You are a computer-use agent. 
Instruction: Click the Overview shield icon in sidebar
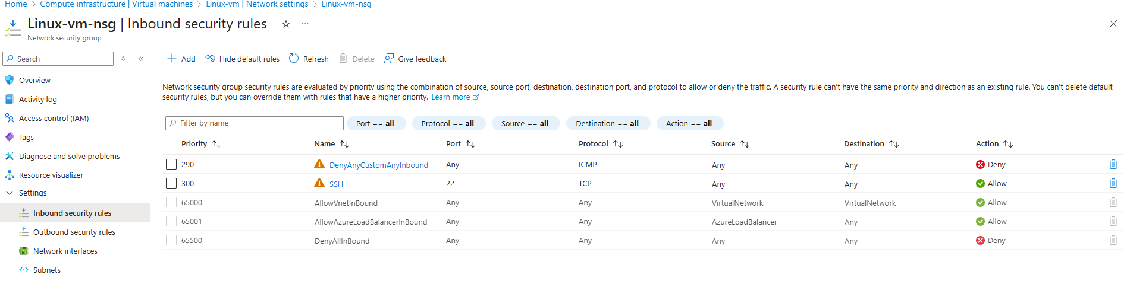pyautogui.click(x=9, y=80)
